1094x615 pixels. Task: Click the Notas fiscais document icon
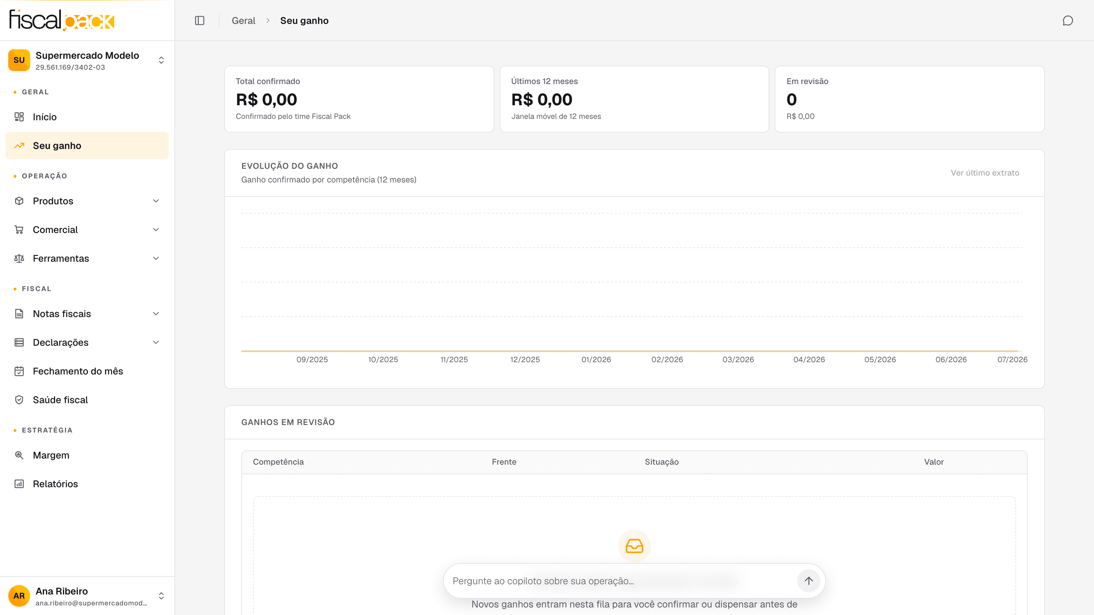click(x=19, y=314)
